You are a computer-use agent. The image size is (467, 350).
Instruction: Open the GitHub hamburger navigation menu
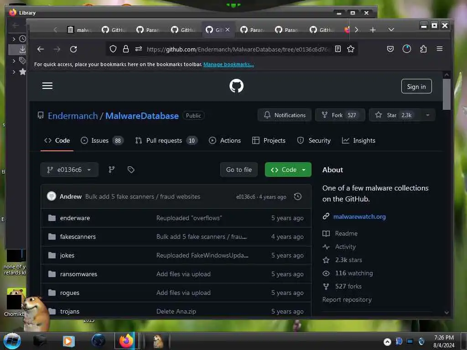coord(47,86)
